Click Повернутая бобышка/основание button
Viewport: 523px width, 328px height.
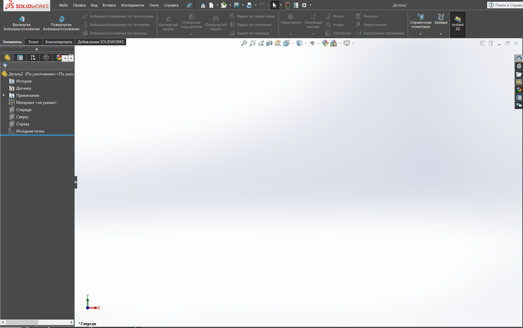tap(61, 24)
